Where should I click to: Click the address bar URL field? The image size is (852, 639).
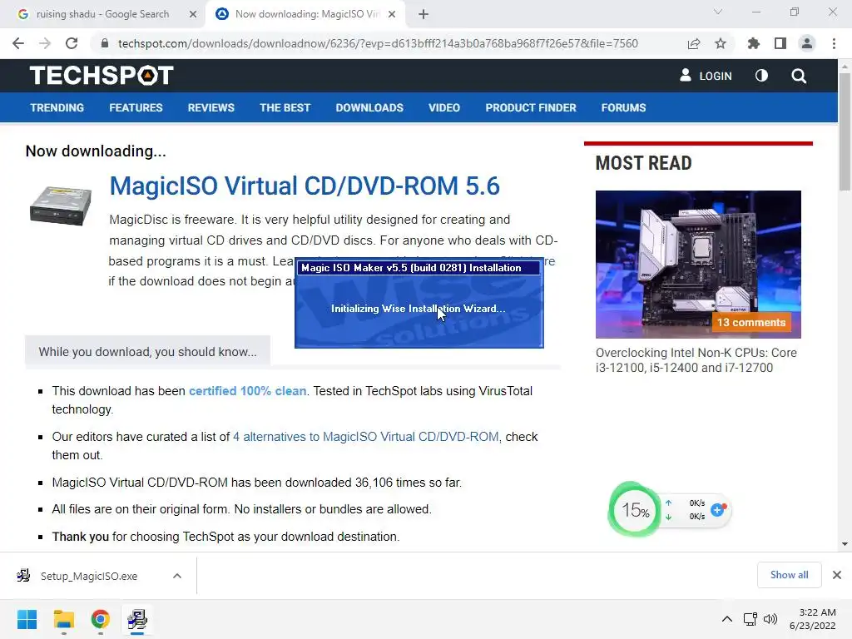(378, 43)
